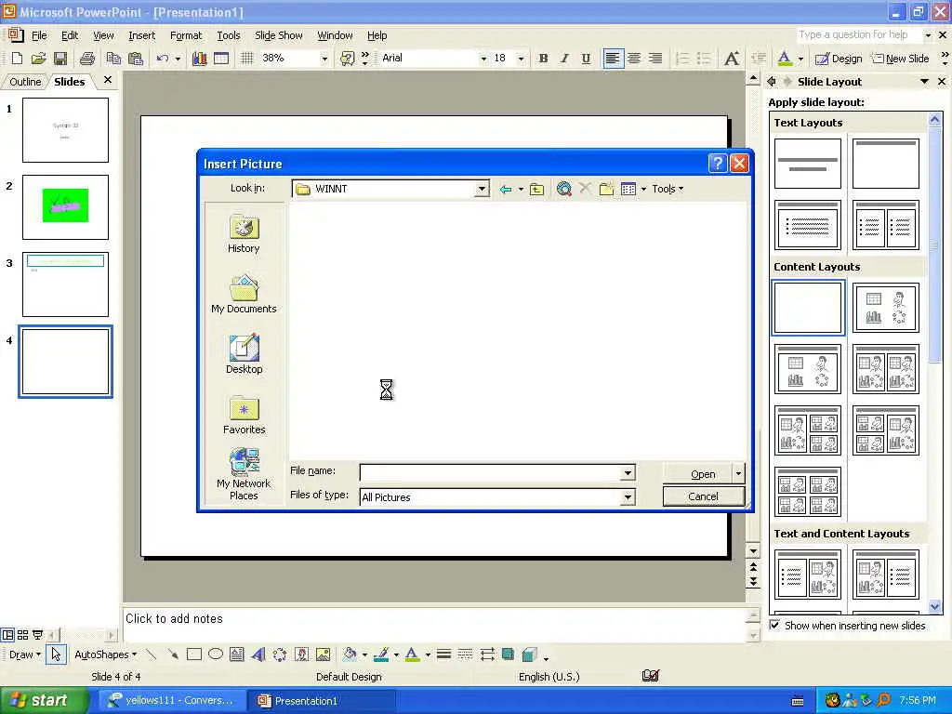This screenshot has width=952, height=714.
Task: Switch to the Slides tab
Action: 69,82
